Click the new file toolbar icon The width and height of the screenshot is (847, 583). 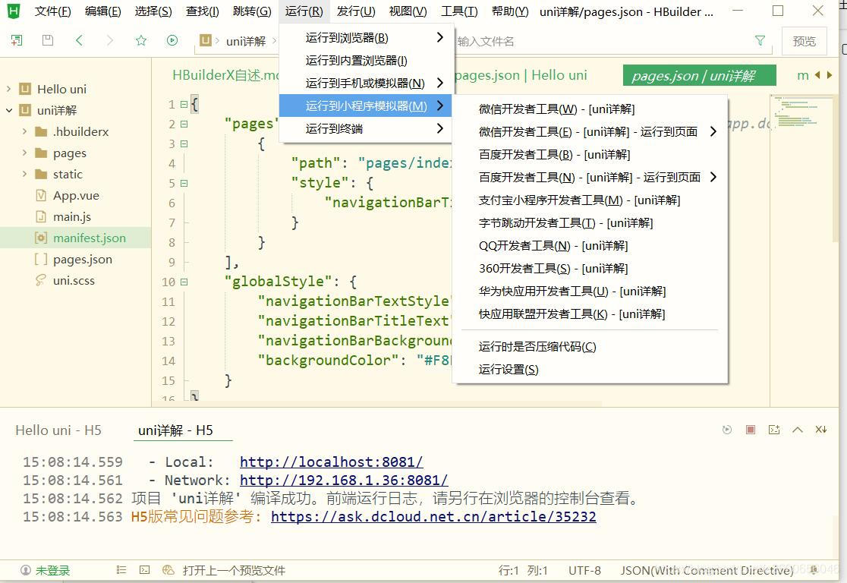coord(17,40)
